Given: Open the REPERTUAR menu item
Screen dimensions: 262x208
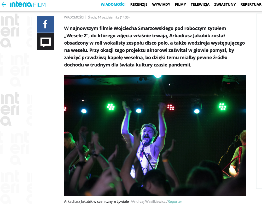Looking at the screenshot, I should pos(251,4).
